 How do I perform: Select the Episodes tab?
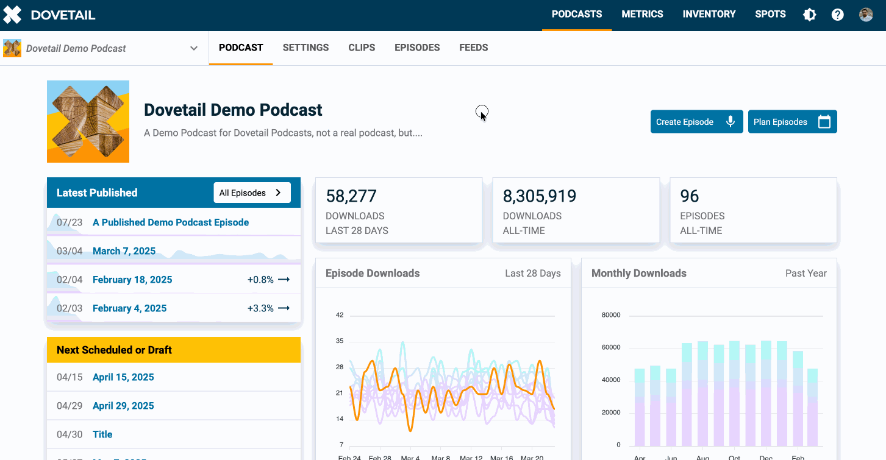[x=417, y=48]
